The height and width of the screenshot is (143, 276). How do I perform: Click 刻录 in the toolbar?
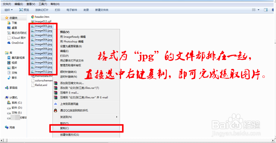pyautogui.click(x=86, y=10)
